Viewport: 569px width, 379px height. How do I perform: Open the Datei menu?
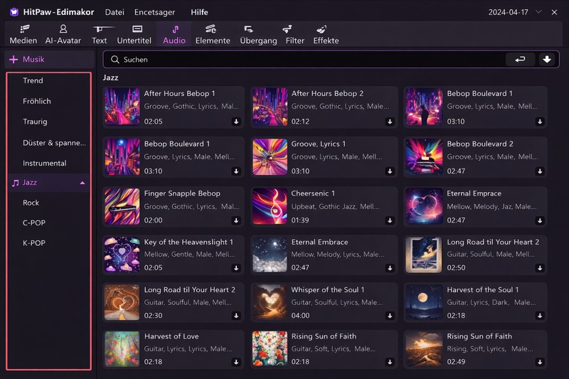pos(114,12)
